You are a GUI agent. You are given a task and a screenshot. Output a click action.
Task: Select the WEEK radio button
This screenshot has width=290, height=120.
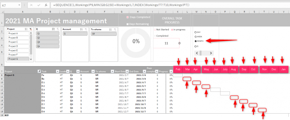tap(196, 36)
